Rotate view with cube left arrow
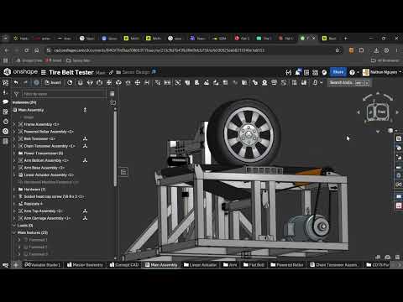The width and height of the screenshot is (403, 302). (359, 112)
